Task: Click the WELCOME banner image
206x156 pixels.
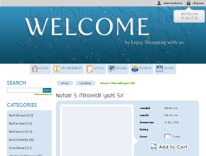Action: point(103,35)
